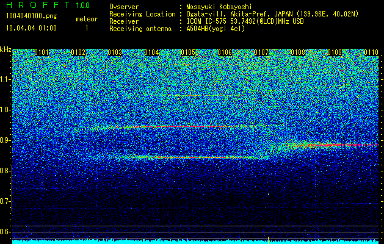384x244 pixels.
Task: Select the ICOM IC-575 receiver value
Action: click(245, 21)
